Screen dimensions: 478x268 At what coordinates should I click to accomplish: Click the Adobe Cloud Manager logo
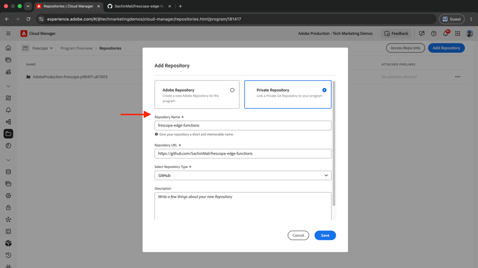pos(24,34)
